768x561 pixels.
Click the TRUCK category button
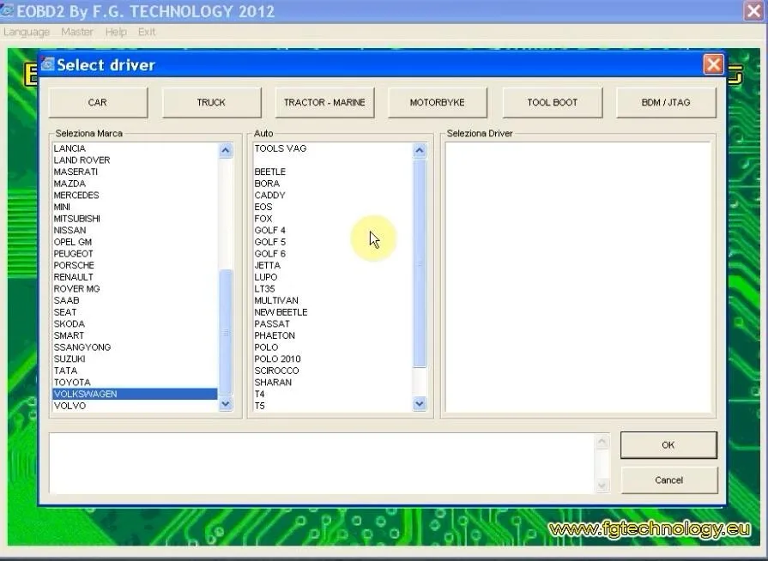point(212,102)
